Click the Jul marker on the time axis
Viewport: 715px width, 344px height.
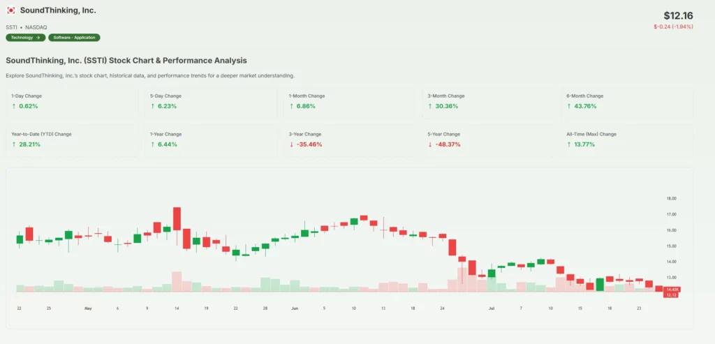(x=492, y=308)
